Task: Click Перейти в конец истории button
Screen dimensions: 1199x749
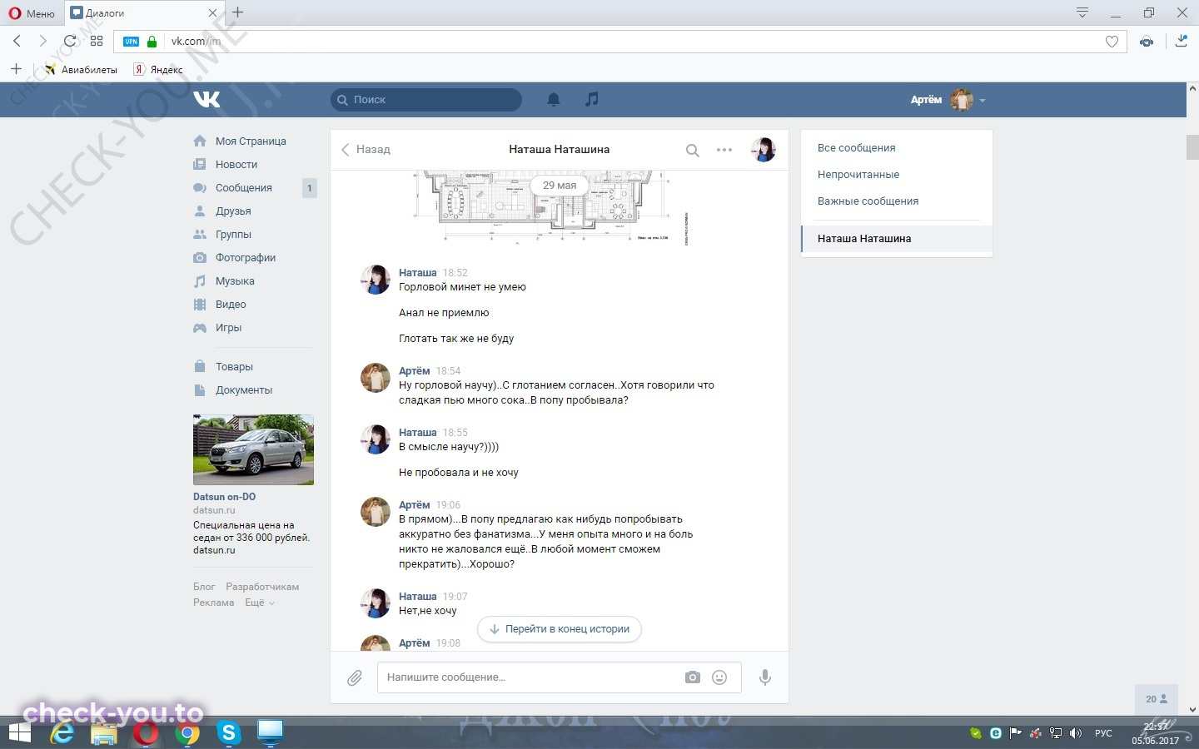Action: pyautogui.click(x=560, y=629)
